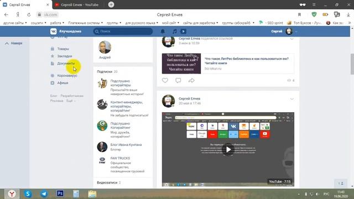Reload the page with refresh icon
The width and height of the screenshot is (354, 199).
[x=29, y=15]
